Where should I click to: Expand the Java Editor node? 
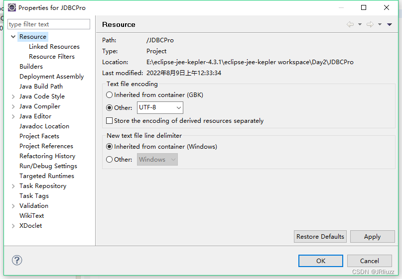click(x=13, y=116)
